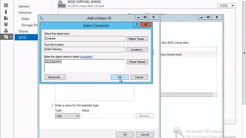Minimize the Add initiator ID window
Viewport: 246px width, 138px height.
[x=138, y=17]
